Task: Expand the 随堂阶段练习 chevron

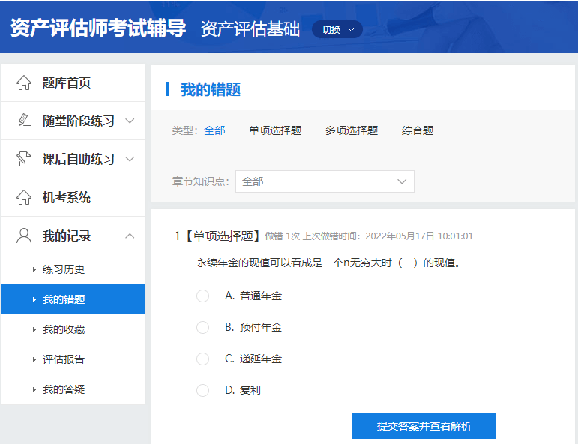Action: pos(130,121)
